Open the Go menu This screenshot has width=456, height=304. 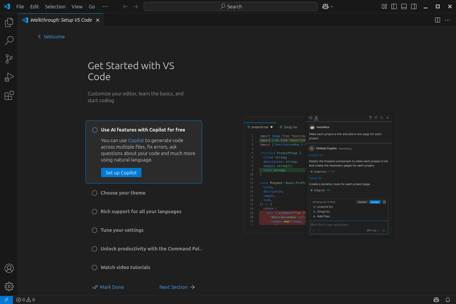tap(92, 6)
